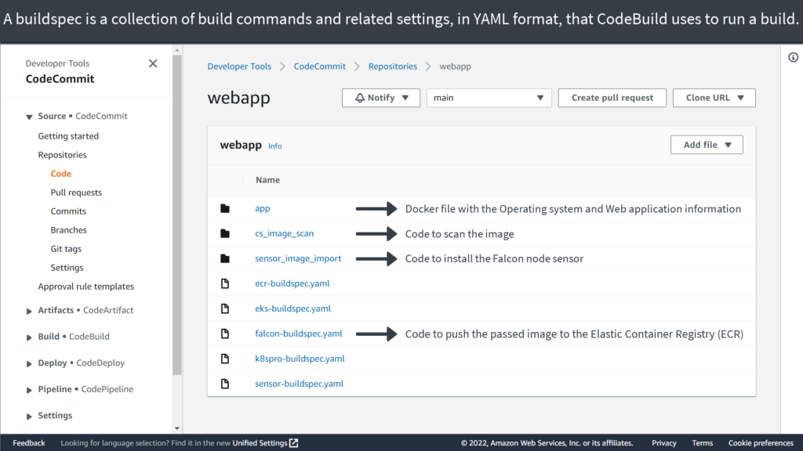The width and height of the screenshot is (803, 451).
Task: Open Branches in the sidebar
Action: click(x=69, y=230)
